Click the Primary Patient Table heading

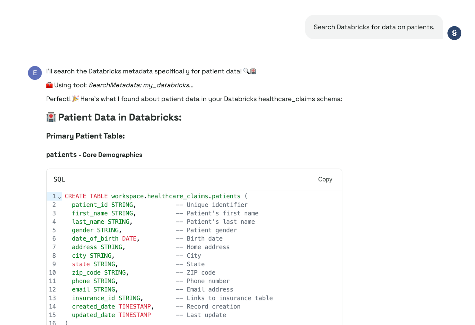pyautogui.click(x=85, y=136)
